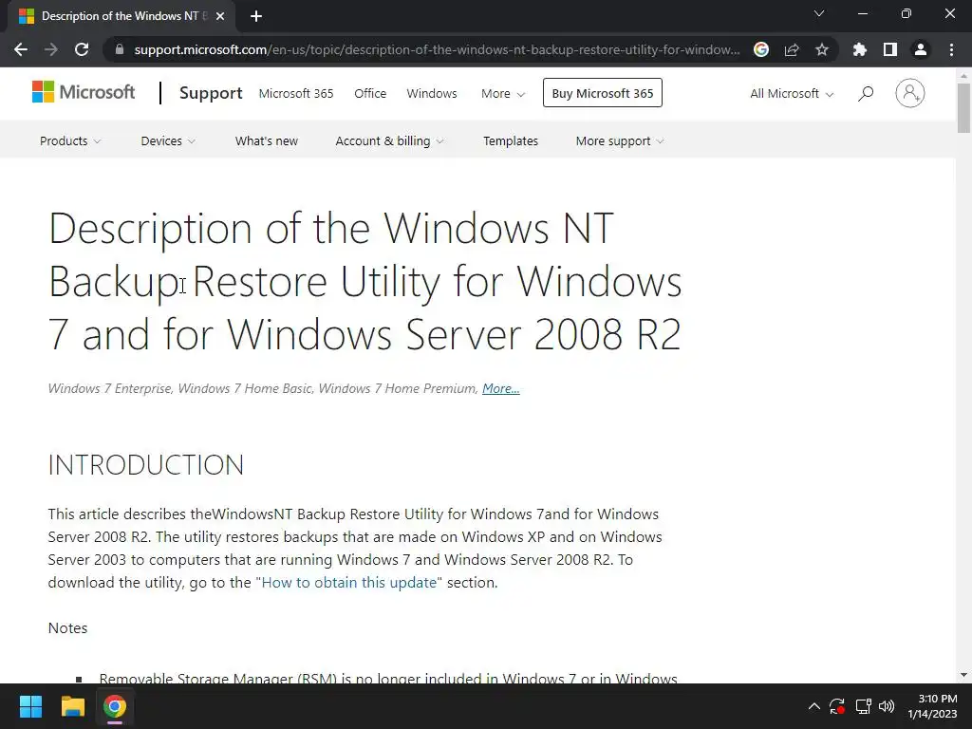972x729 pixels.
Task: Open the Chrome profile icon
Action: pyautogui.click(x=921, y=49)
